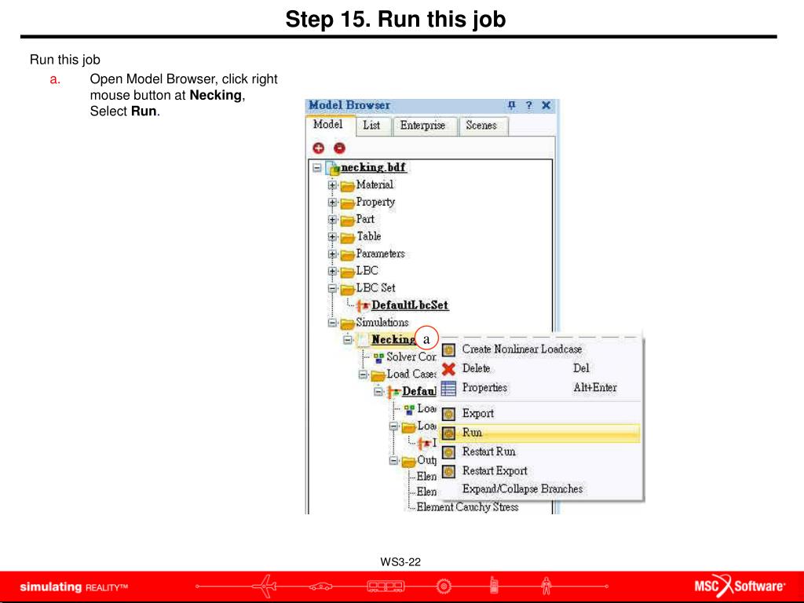Viewport: 804px width, 603px height.
Task: Collapse the LBC Set folder node
Action: click(332, 289)
